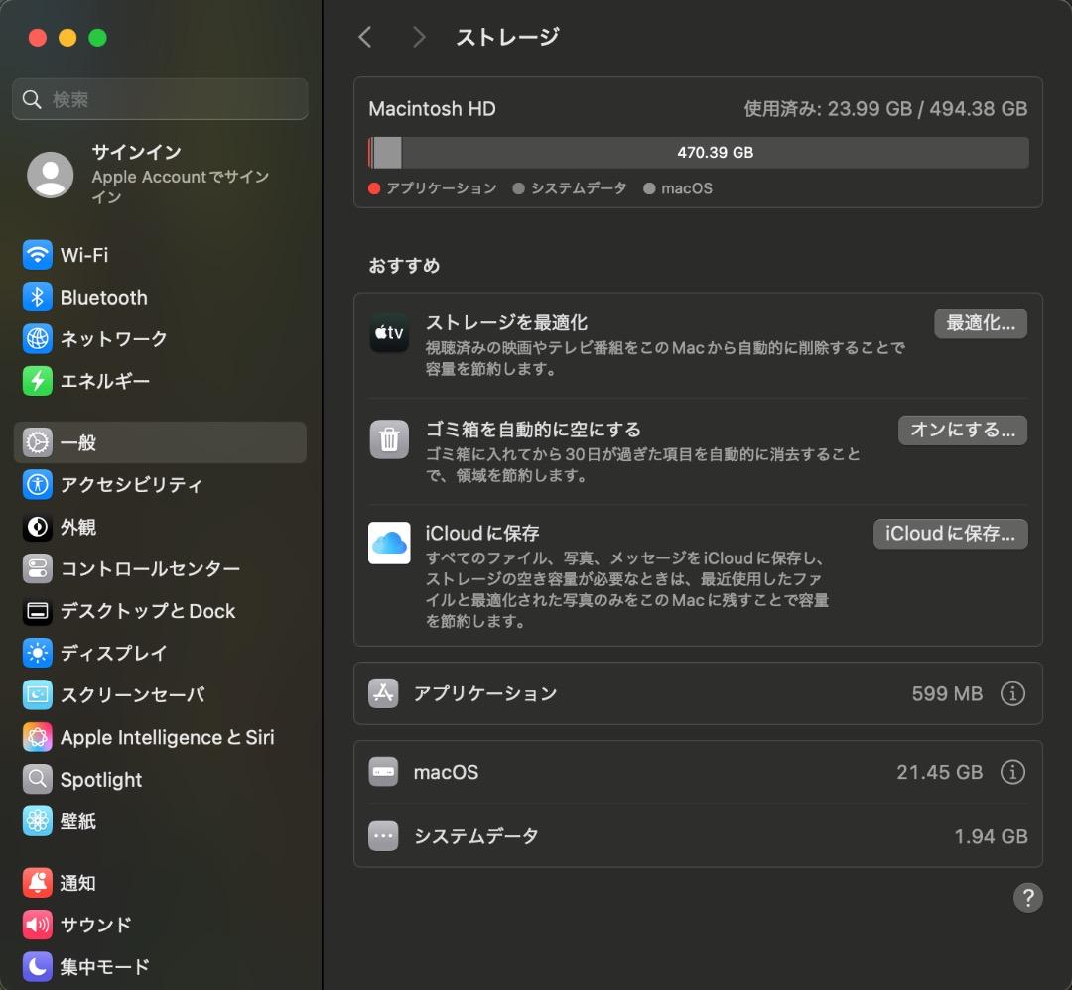The height and width of the screenshot is (990, 1072).
Task: Click the iCloudに保存... button
Action: coord(950,534)
